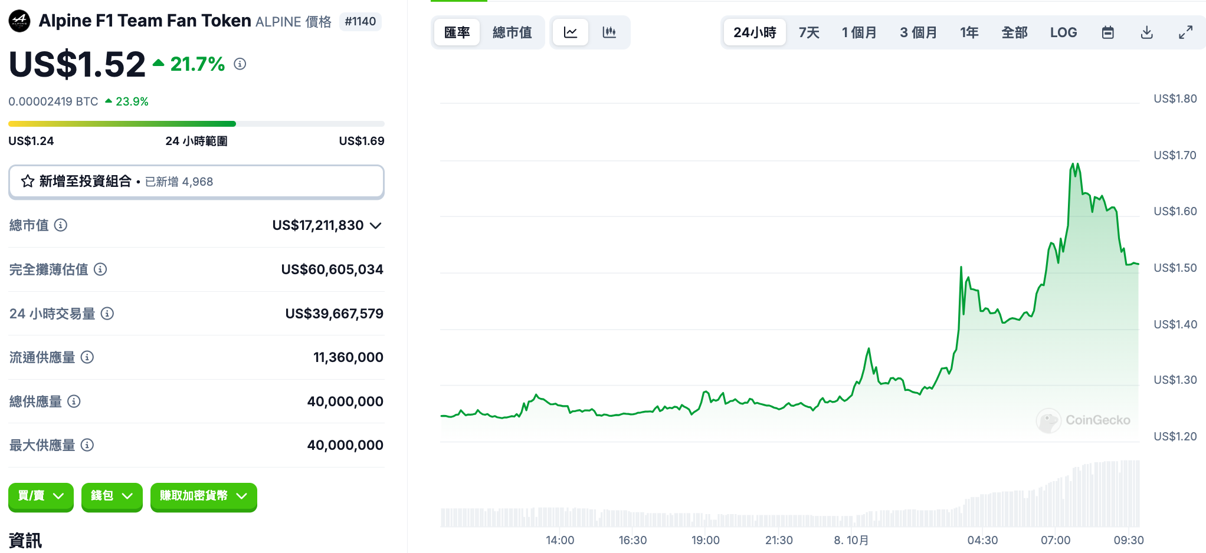Open the calendar date range picker

pos(1107,32)
